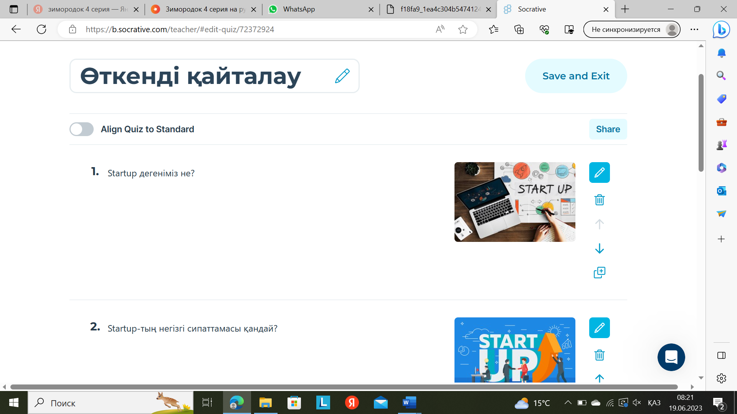Click the Share button
The image size is (737, 414).
[608, 129]
